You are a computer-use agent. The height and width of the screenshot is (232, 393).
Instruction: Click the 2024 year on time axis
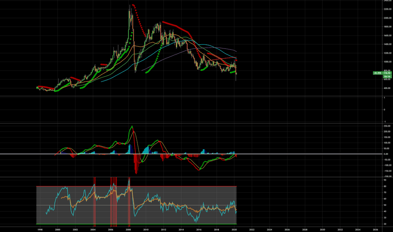[269, 229]
